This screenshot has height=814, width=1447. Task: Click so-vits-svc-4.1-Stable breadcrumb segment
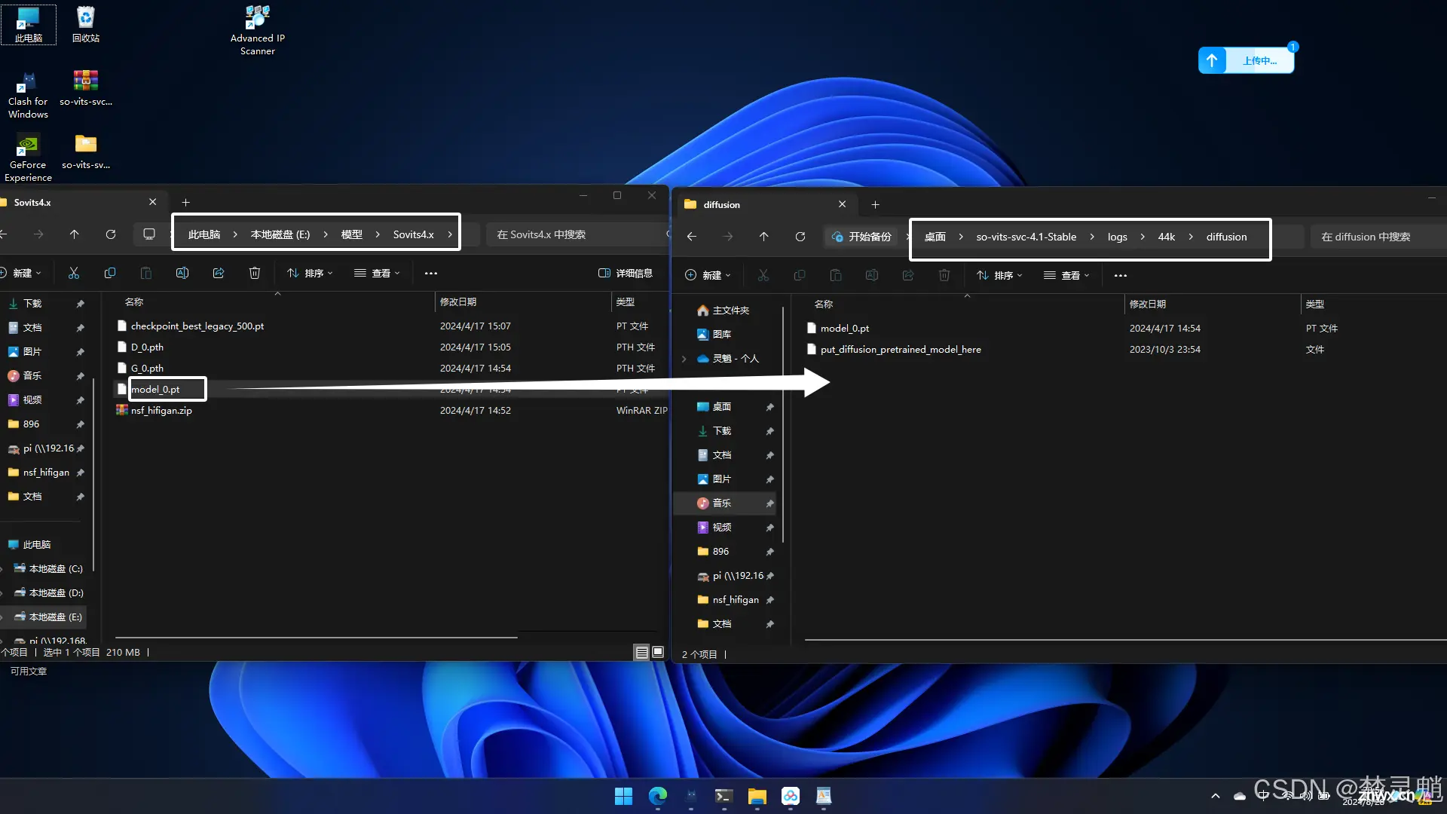pos(1026,237)
